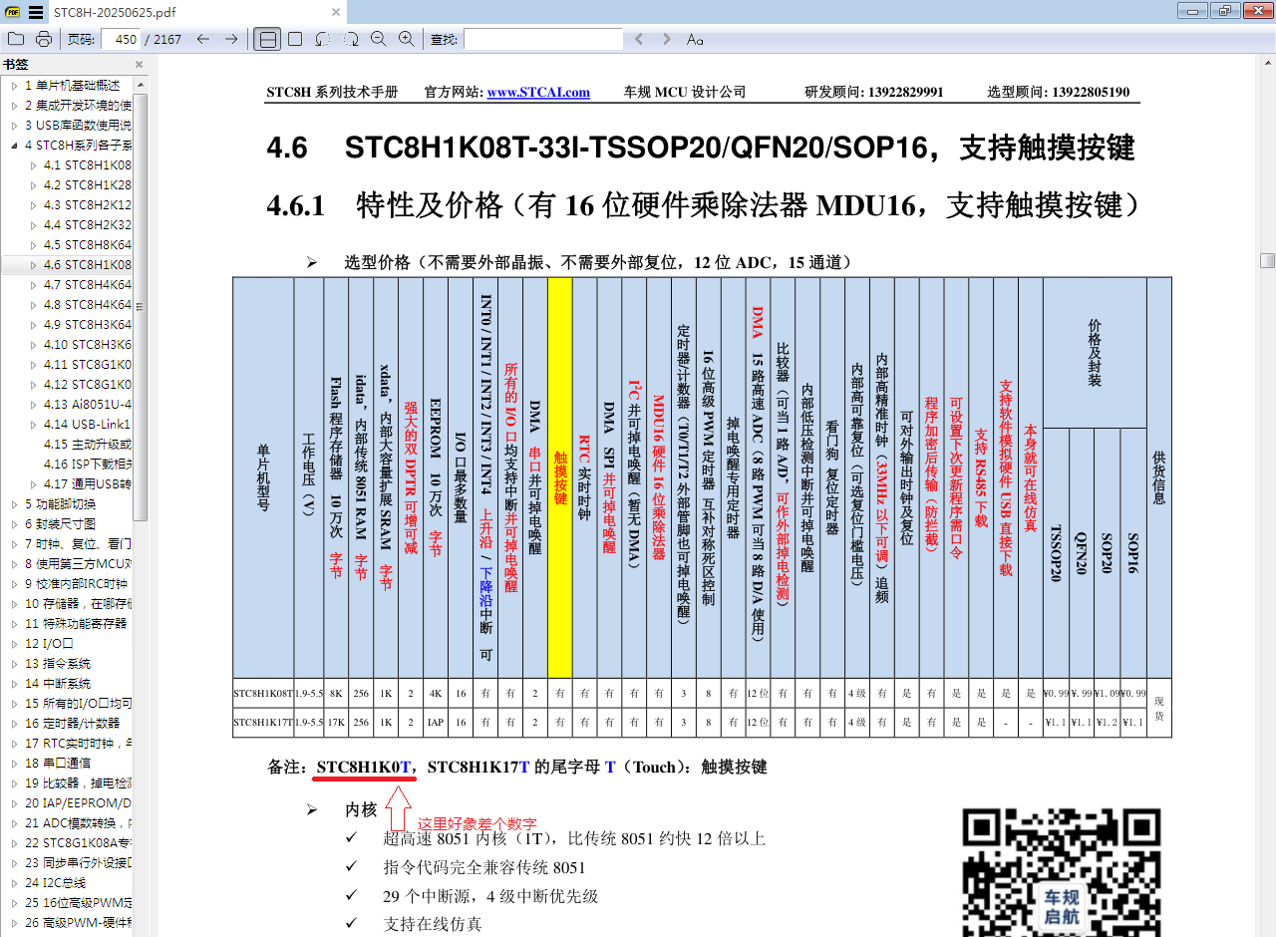Open bookmark 20 IAP/EEPROM
The height and width of the screenshot is (937, 1276).
coord(78,803)
